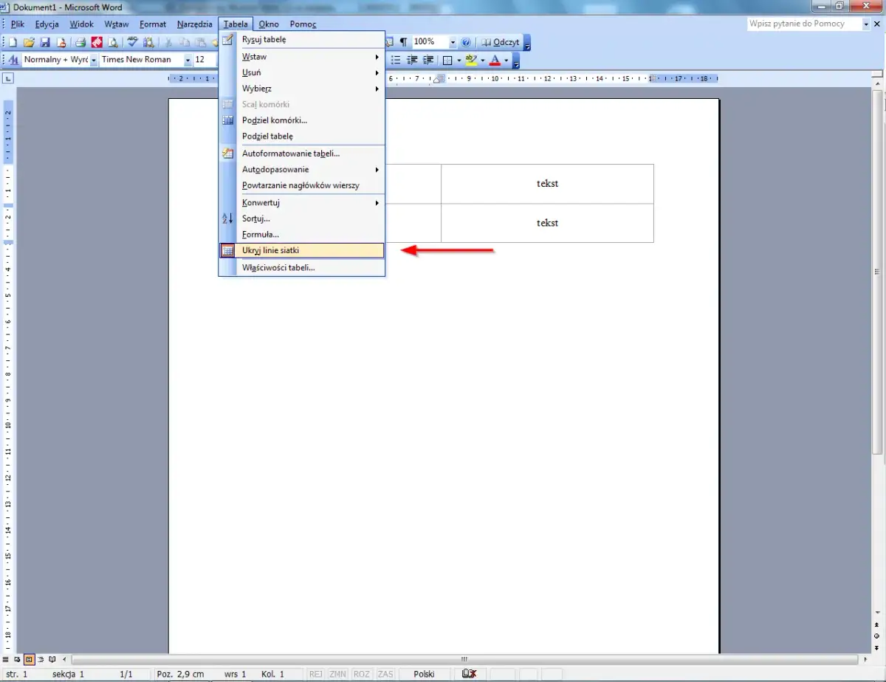Screen dimensions: 886x682
Task: Click the Sort A-Z icon in menu
Action: 228,218
